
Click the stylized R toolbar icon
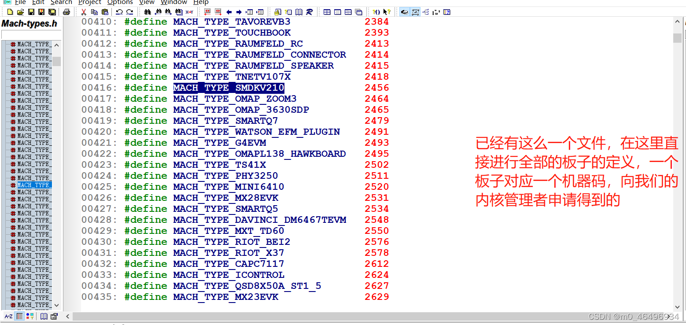[309, 12]
